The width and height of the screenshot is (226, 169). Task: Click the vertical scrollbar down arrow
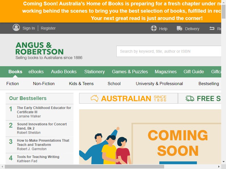pos(223,162)
